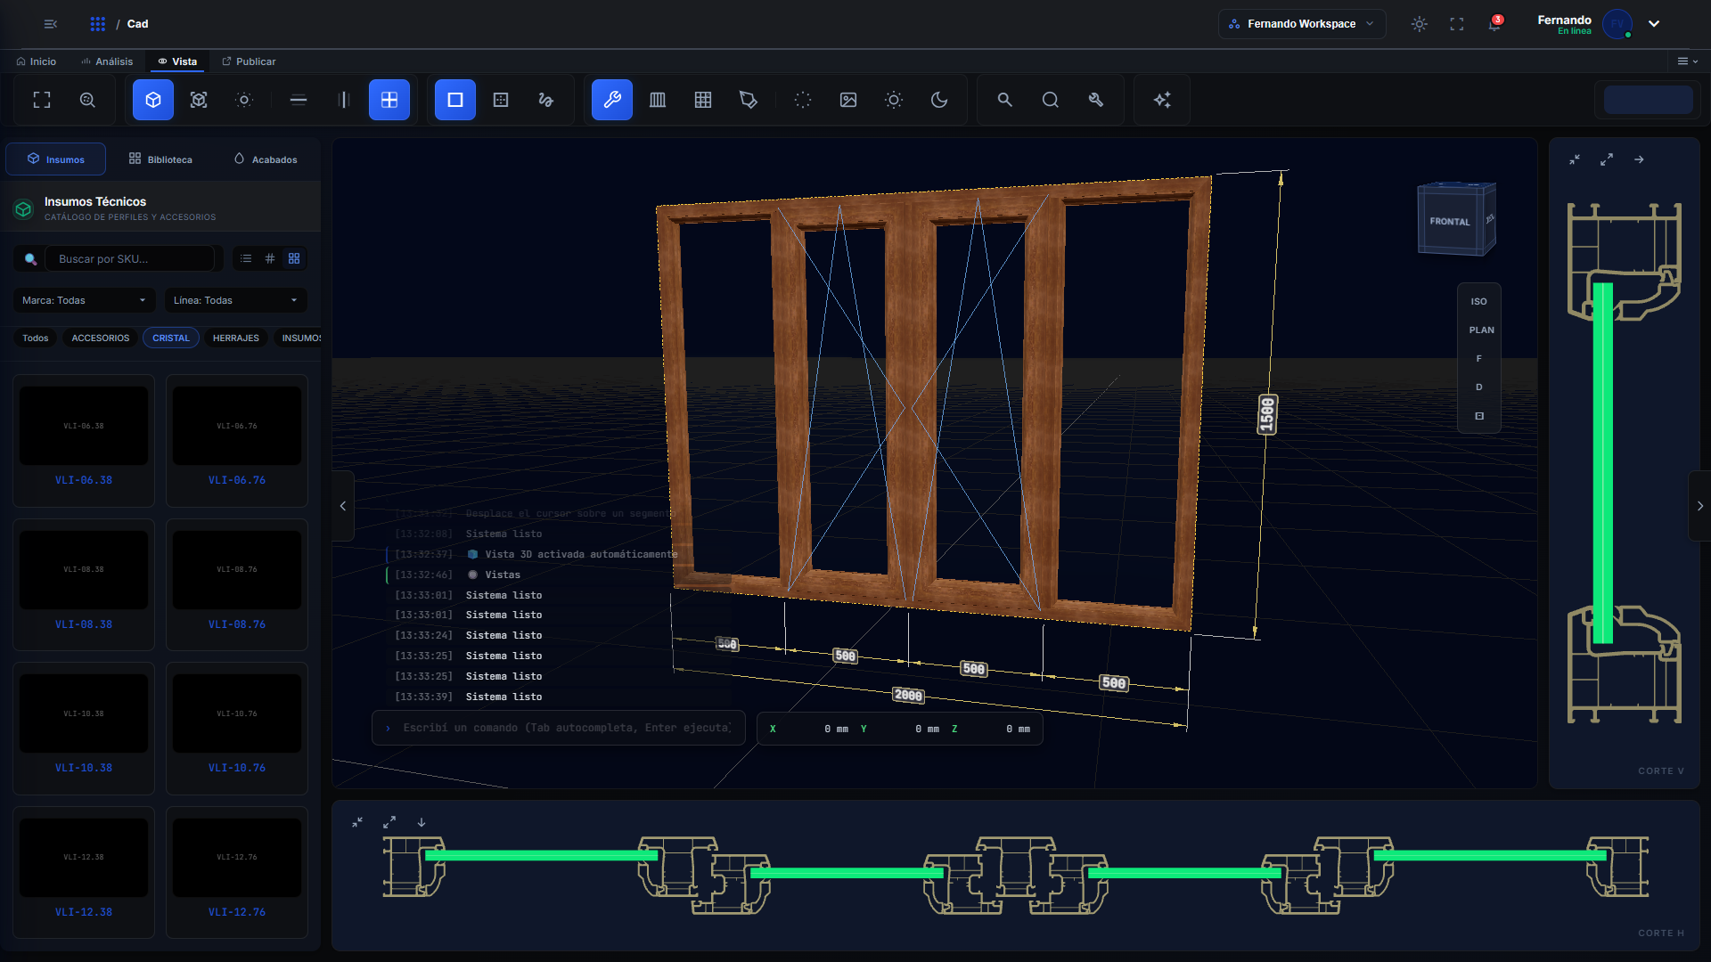Click the dotted circle toolbar icon

pyautogui.click(x=803, y=100)
